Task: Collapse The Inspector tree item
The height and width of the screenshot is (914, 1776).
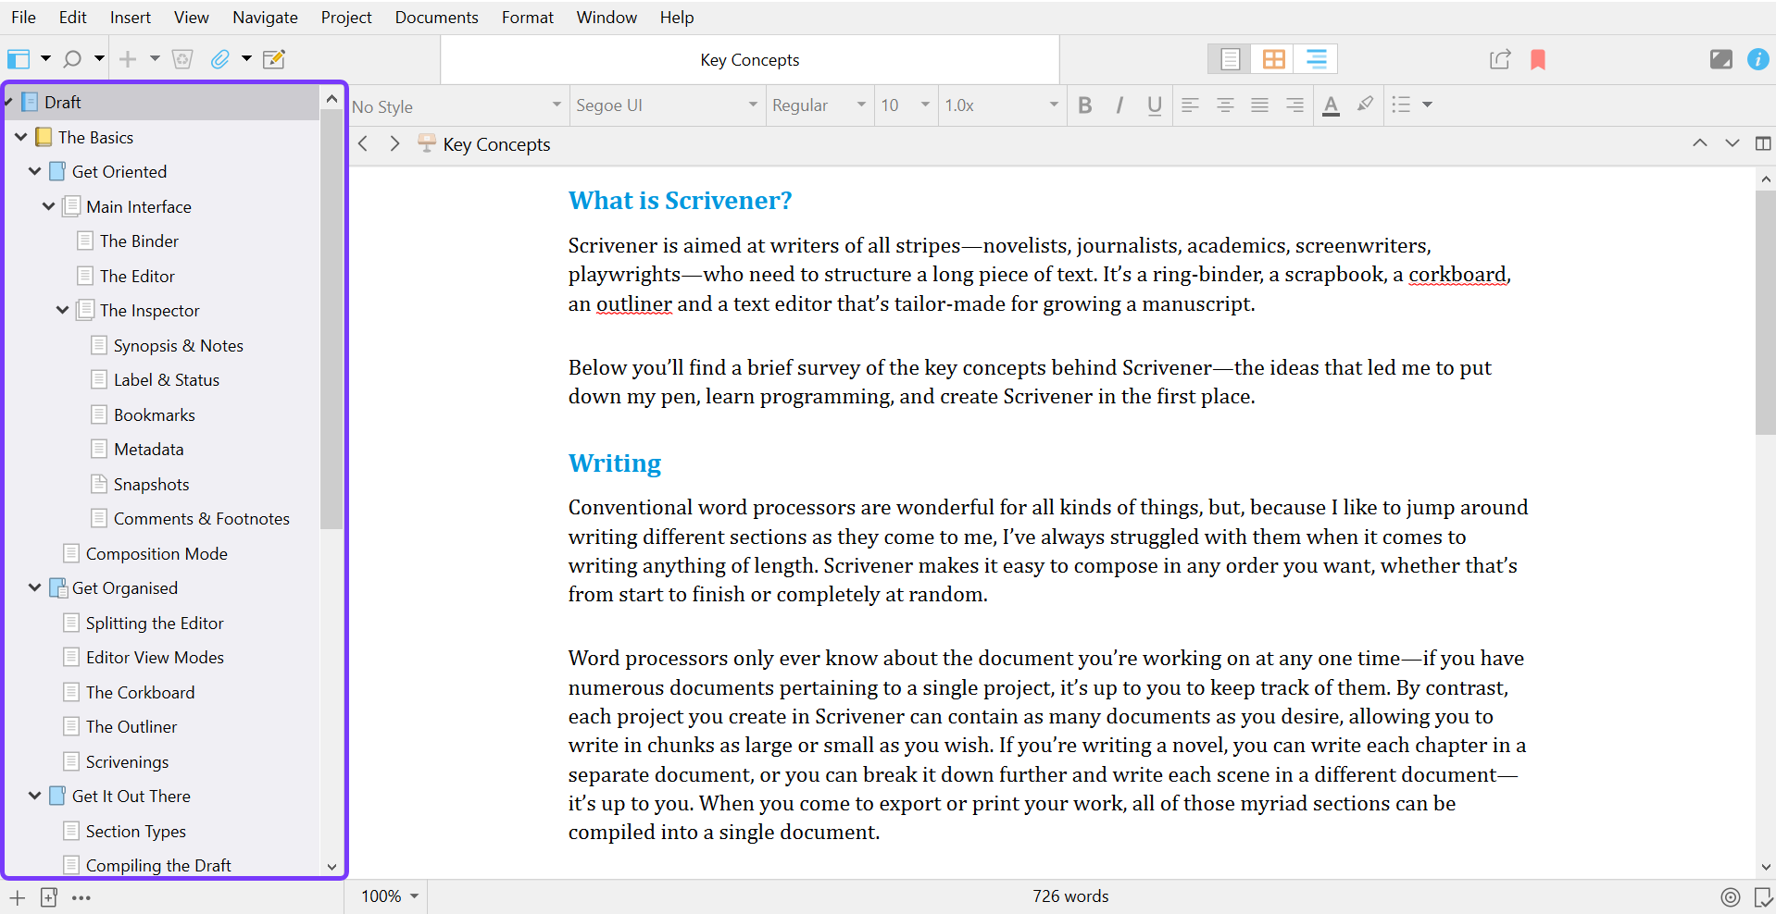Action: point(62,311)
